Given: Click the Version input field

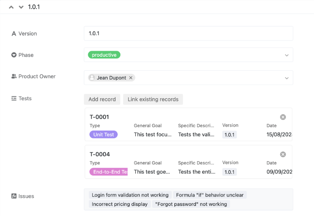Looking at the screenshot, I should pos(188,34).
